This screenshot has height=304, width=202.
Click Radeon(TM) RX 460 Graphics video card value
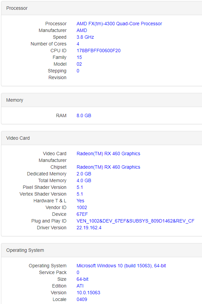click(x=108, y=154)
